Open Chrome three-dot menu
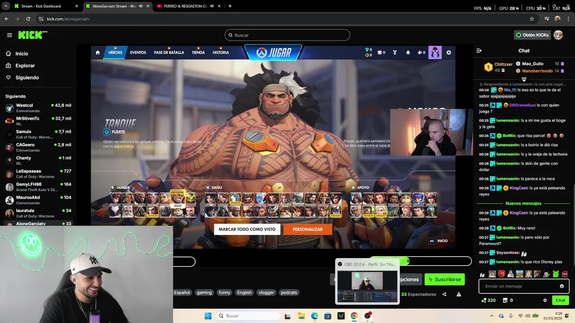575x323 pixels. coord(568,19)
